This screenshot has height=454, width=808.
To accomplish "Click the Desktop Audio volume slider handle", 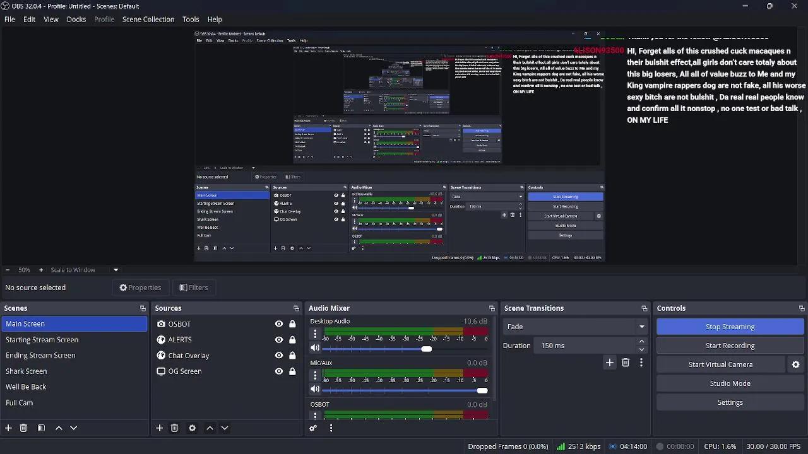I will (427, 349).
